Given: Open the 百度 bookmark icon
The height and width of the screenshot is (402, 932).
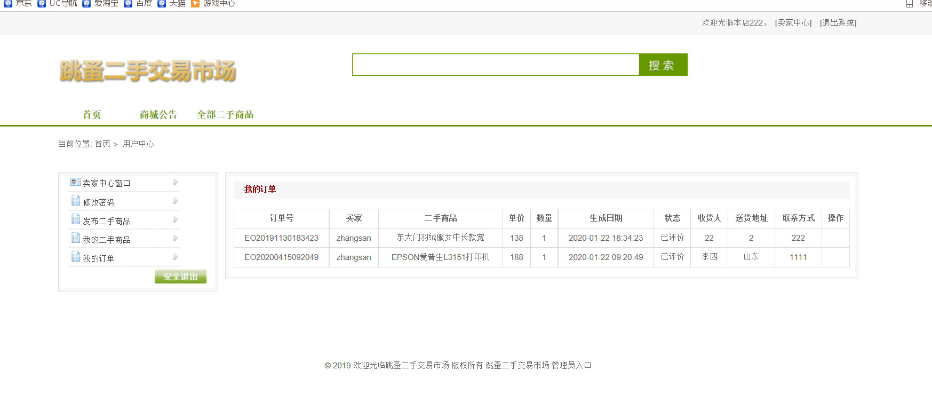Looking at the screenshot, I should [x=128, y=4].
